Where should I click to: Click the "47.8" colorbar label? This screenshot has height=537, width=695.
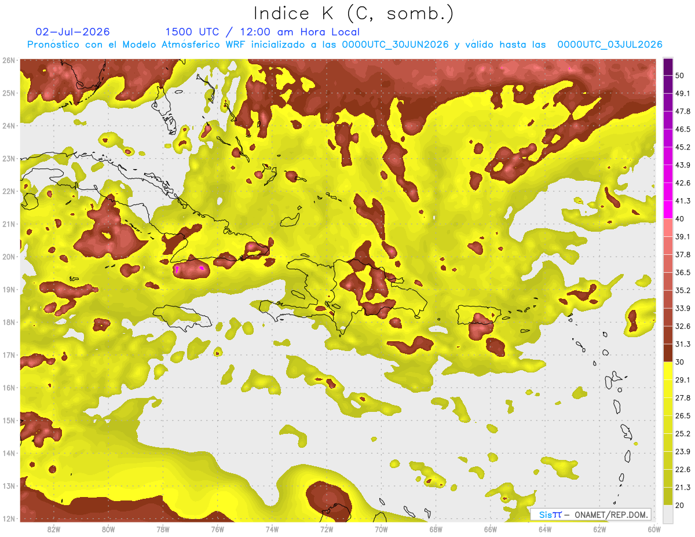683,111
